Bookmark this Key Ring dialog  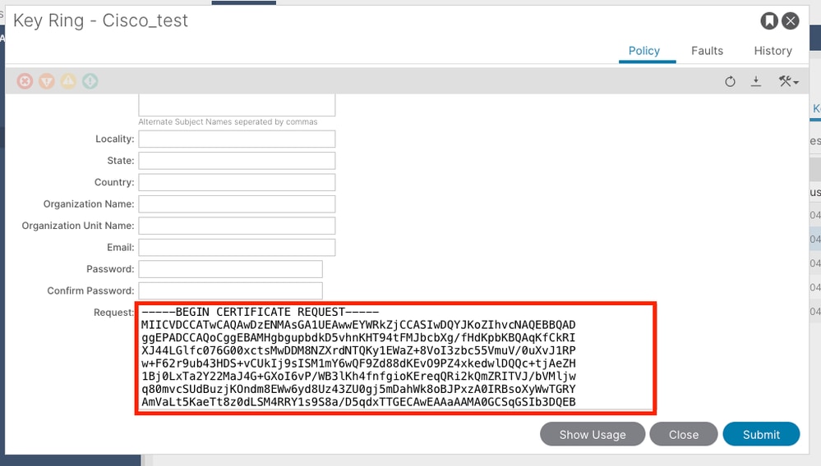tap(769, 21)
